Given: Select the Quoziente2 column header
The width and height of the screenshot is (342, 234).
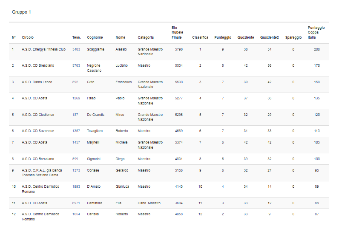Looking at the screenshot, I should [x=269, y=37].
